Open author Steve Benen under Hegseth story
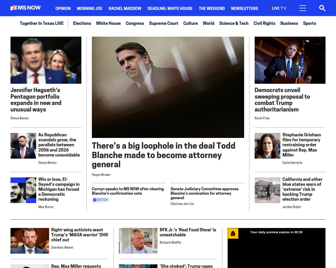This screenshot has width=336, height=268. (x=20, y=118)
